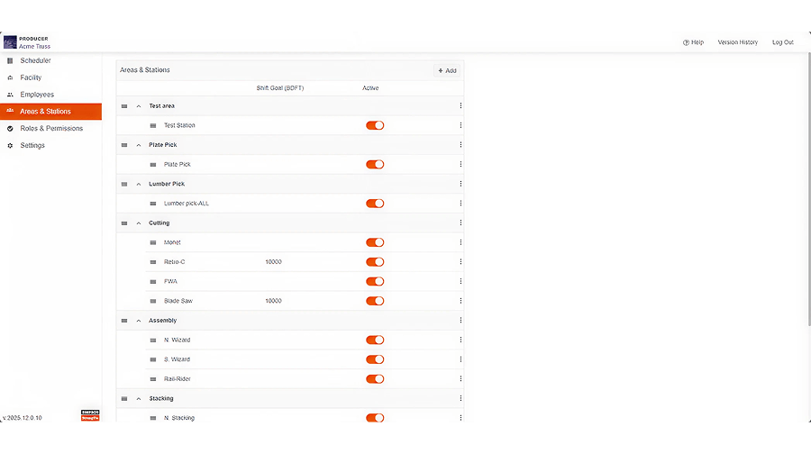Open Help link

tap(693, 42)
